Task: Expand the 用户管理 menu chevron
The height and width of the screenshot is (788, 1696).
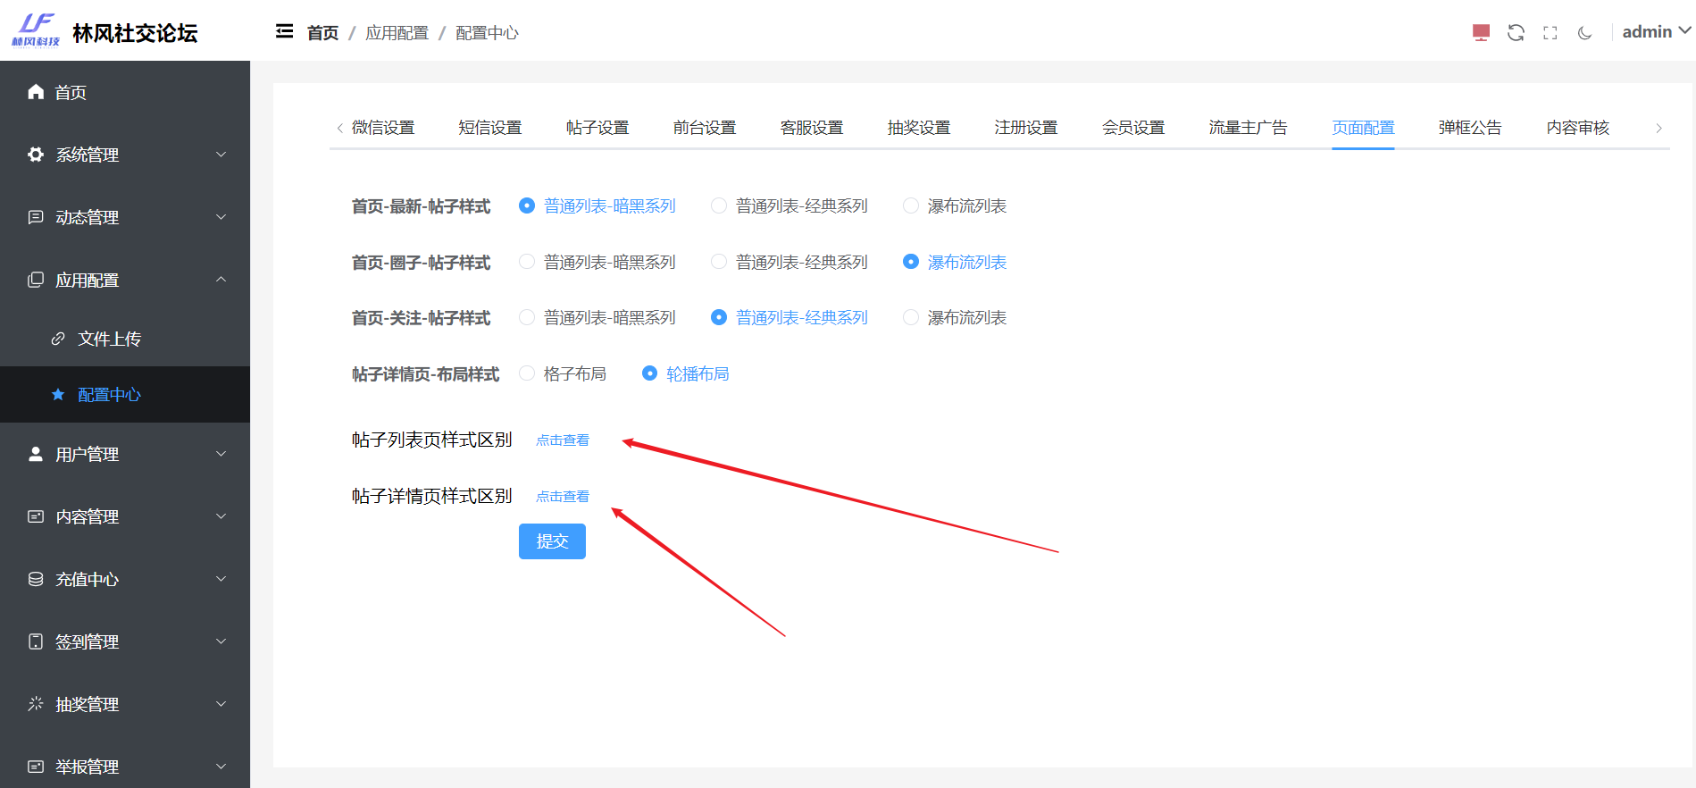Action: pos(221,454)
